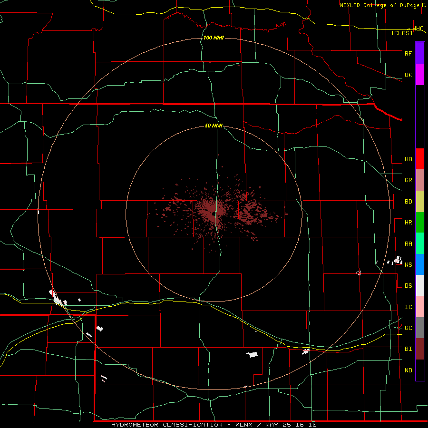428x428 pixels.
Task: Select the "HHC" product code text
Action: point(418,29)
